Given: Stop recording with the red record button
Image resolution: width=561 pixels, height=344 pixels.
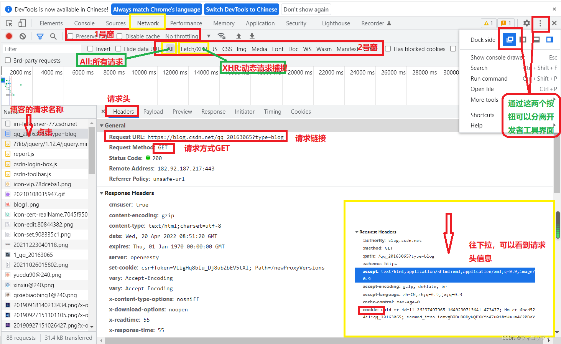Looking at the screenshot, I should pyautogui.click(x=9, y=36).
